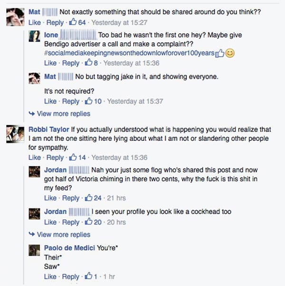285x286 pixels.
Task: Click Ione's profile avatar
Action: (x=34, y=37)
